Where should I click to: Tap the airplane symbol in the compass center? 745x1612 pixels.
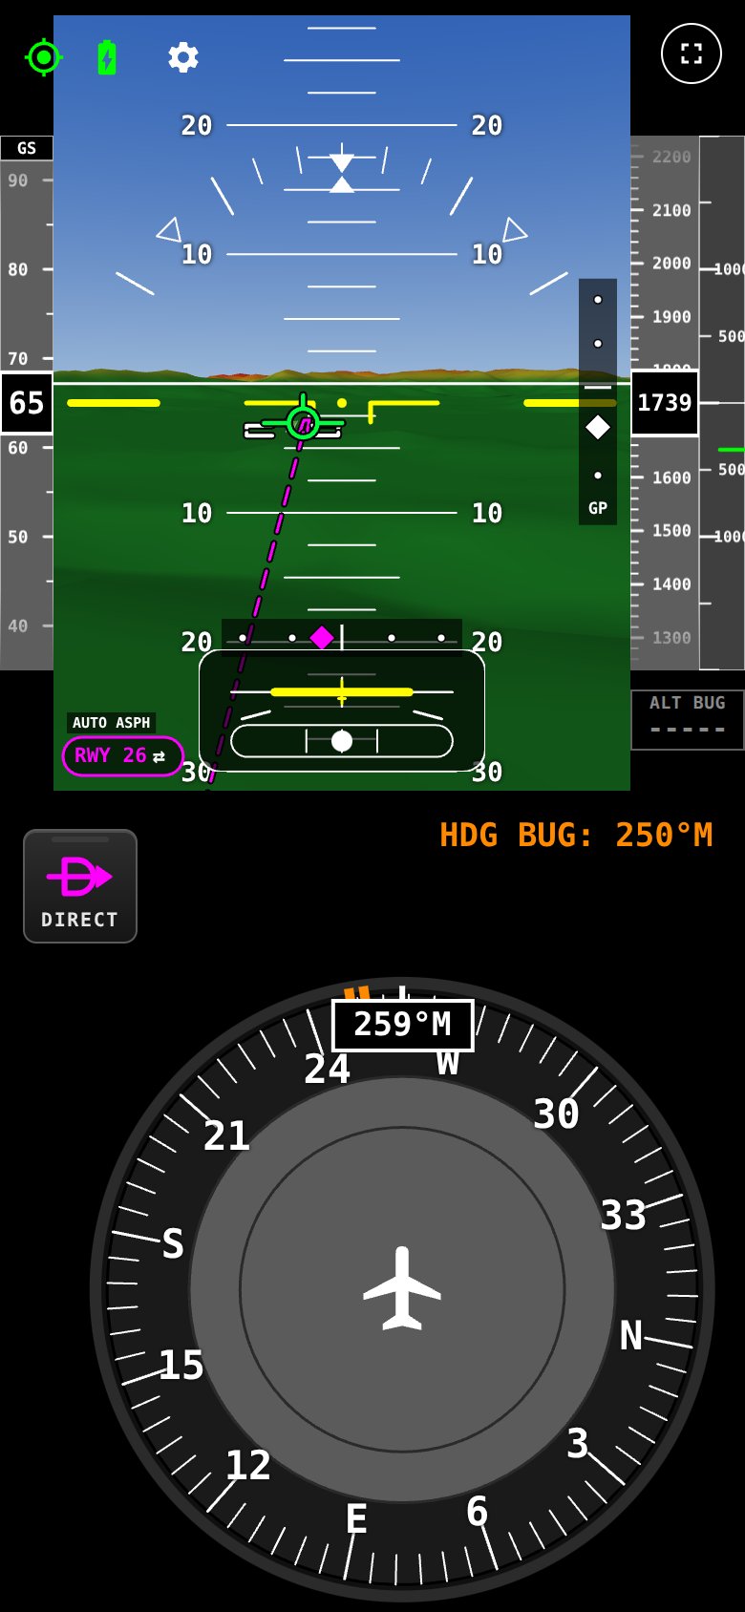[402, 1288]
